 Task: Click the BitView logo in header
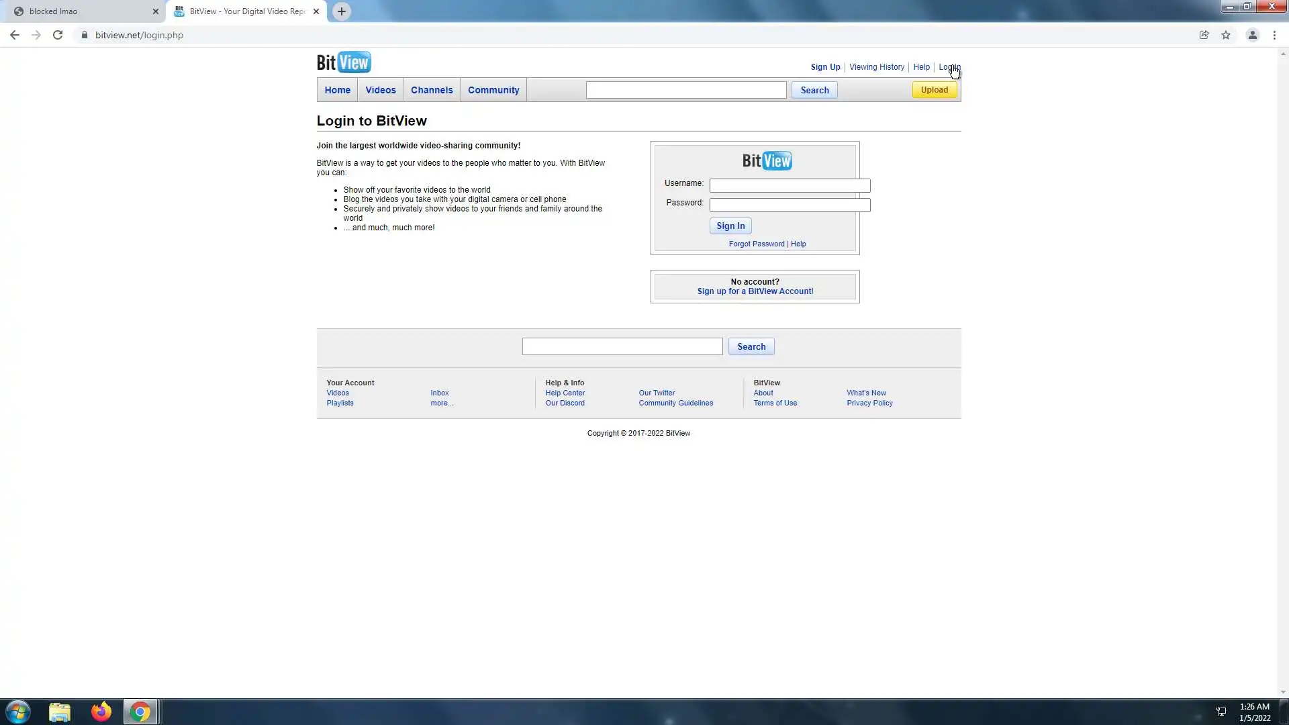(344, 62)
